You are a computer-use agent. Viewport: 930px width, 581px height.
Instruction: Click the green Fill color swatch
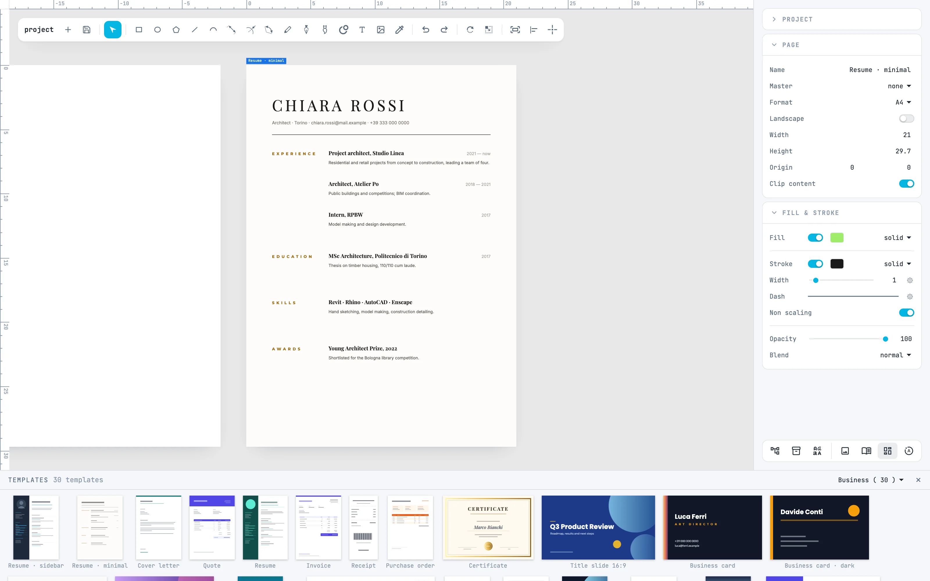tap(837, 238)
